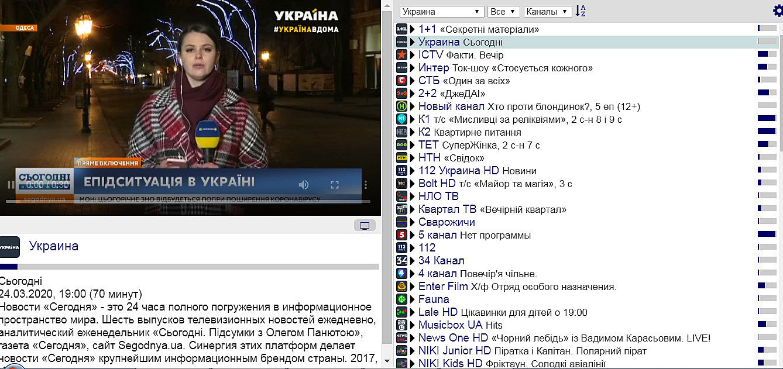
Task: Switch to the Интер channel
Action: pos(434,68)
